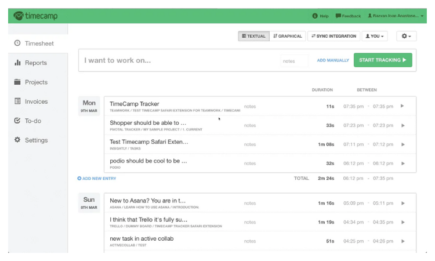
Task: Click the notes field beside Add Manually
Action: (x=294, y=61)
